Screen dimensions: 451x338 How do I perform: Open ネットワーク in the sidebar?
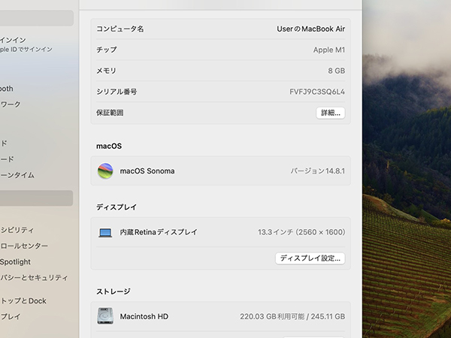[x=11, y=104]
